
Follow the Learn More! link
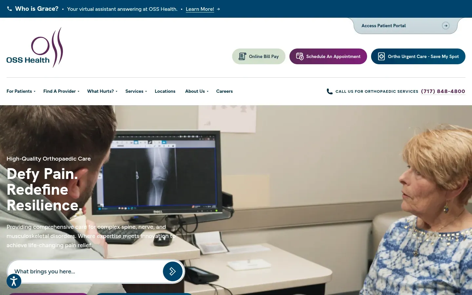point(200,9)
